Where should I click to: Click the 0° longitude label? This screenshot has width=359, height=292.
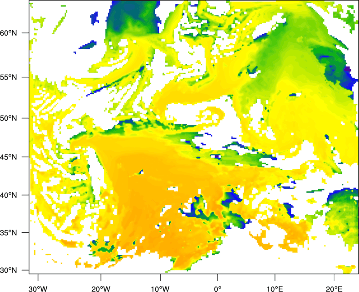(218, 289)
